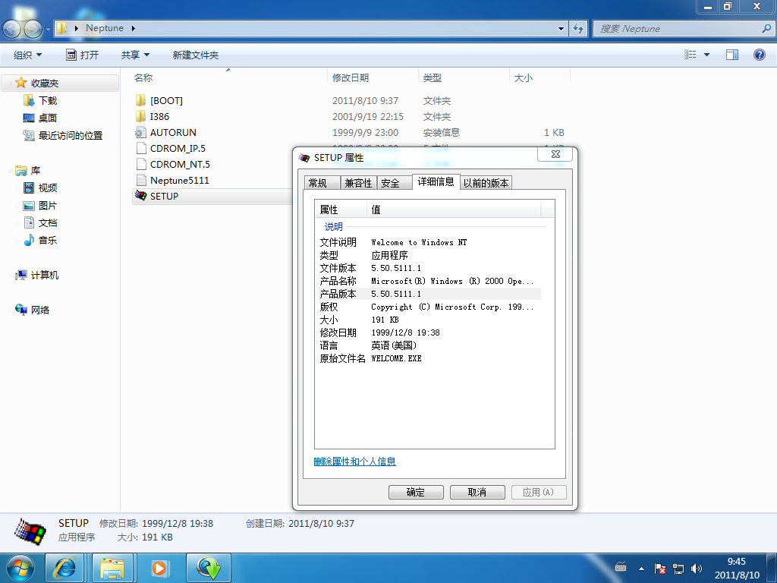Click the Forward navigation arrow
777x583 pixels.
33,30
